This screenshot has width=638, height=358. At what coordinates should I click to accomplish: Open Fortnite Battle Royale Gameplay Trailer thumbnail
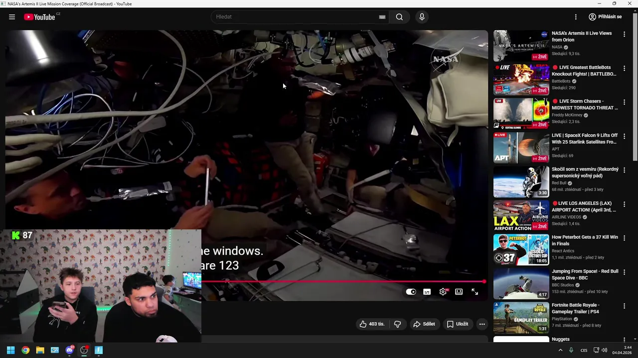pyautogui.click(x=521, y=318)
